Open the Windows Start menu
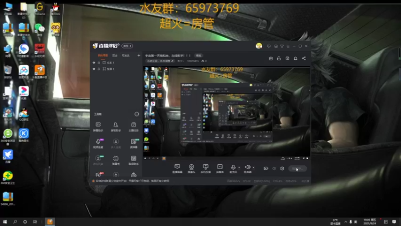401x226 pixels. (x=5, y=221)
